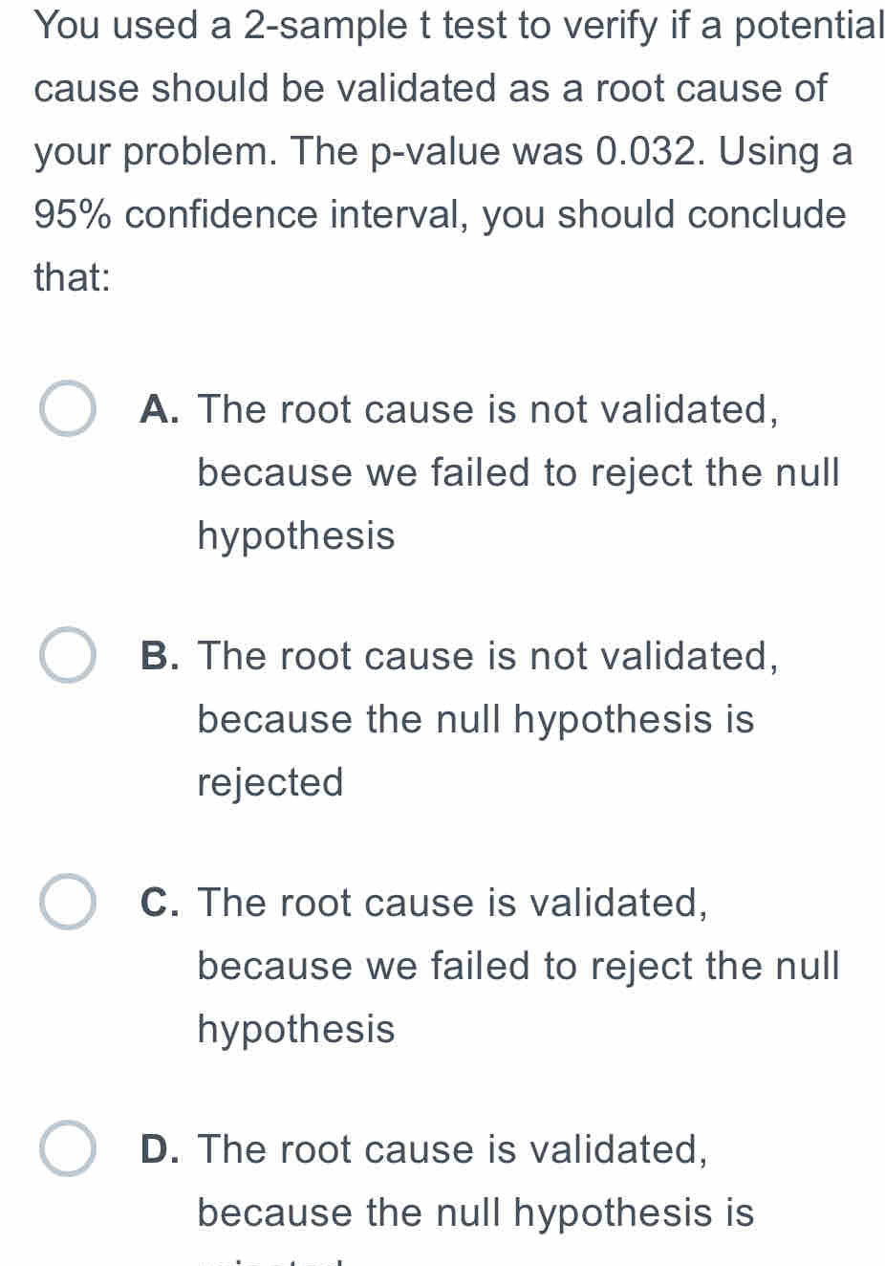The width and height of the screenshot is (885, 1266).
Task: Tap the bold 'C.' answer label
Action: (162, 903)
